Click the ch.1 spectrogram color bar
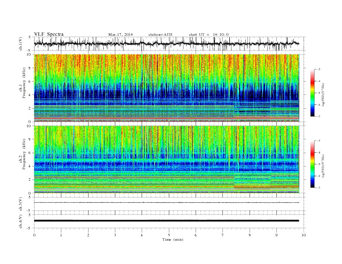 [313, 93]
